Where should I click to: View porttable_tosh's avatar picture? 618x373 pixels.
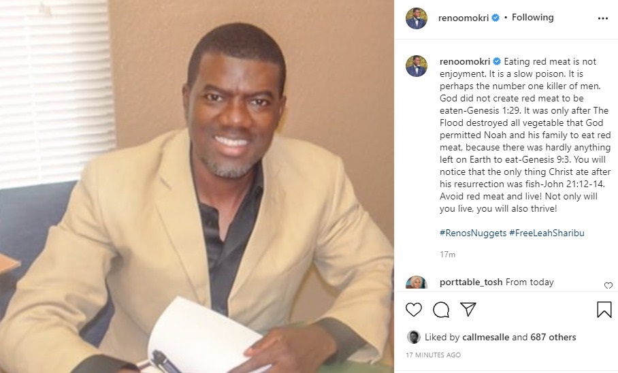click(417, 282)
